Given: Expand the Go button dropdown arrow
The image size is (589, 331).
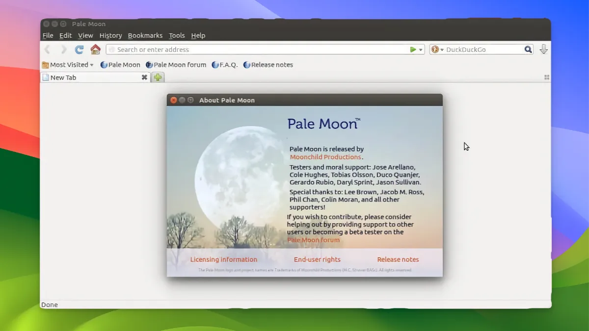Looking at the screenshot, I should click(420, 50).
